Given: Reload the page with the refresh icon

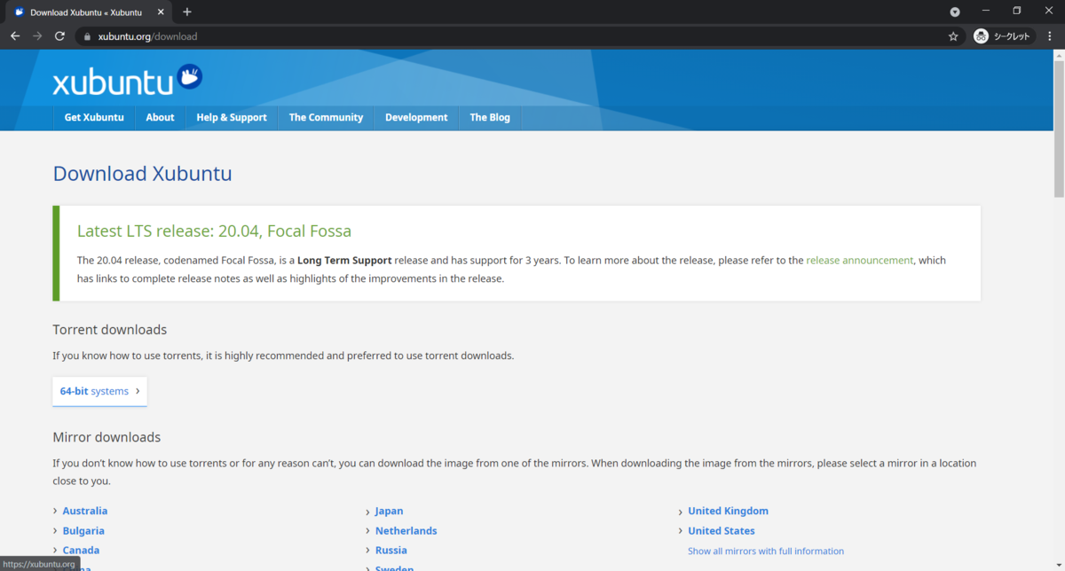Looking at the screenshot, I should pyautogui.click(x=59, y=36).
